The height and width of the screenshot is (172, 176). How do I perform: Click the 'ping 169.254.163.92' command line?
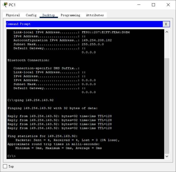[31, 100]
